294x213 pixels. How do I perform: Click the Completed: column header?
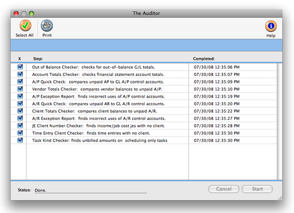tap(203, 59)
